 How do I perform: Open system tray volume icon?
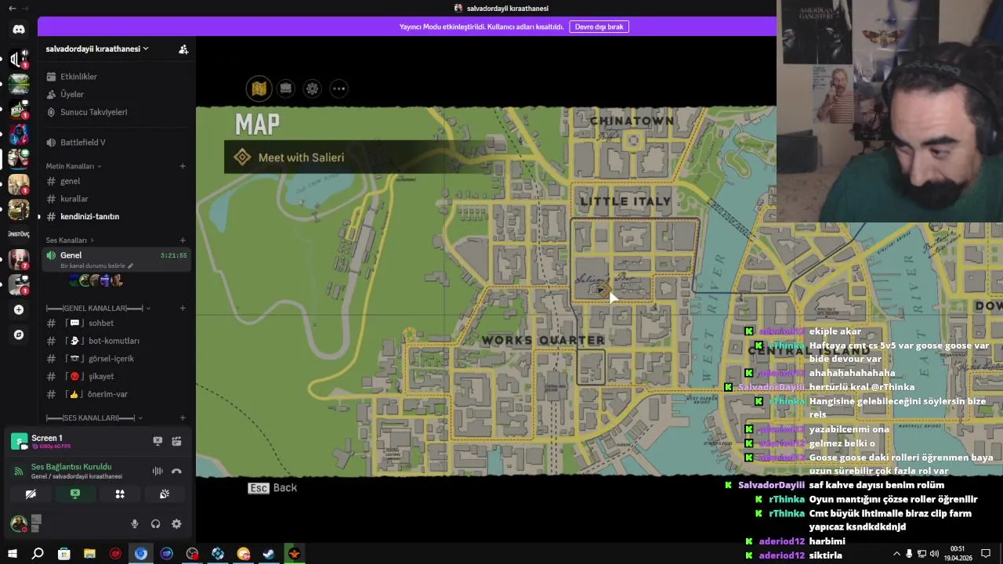pyautogui.click(x=936, y=554)
